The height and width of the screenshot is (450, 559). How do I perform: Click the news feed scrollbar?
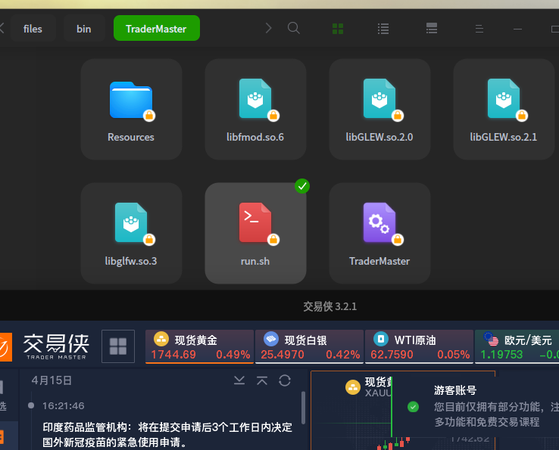[x=304, y=408]
